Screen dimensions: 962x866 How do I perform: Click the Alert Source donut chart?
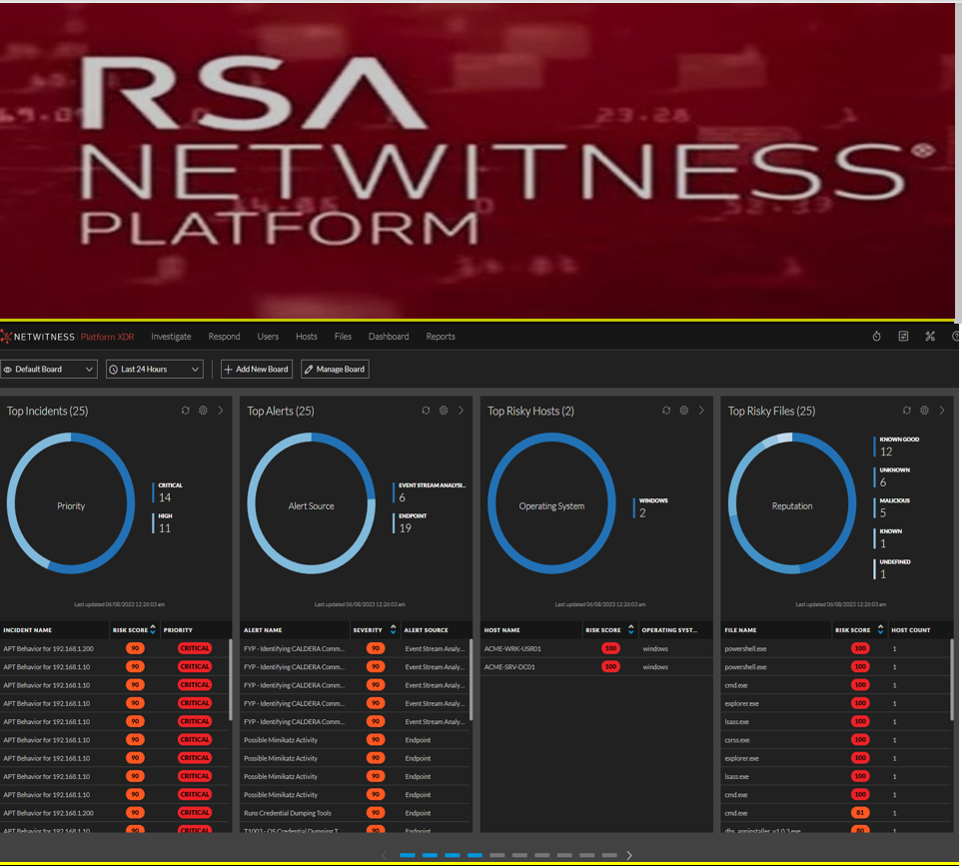(x=312, y=503)
